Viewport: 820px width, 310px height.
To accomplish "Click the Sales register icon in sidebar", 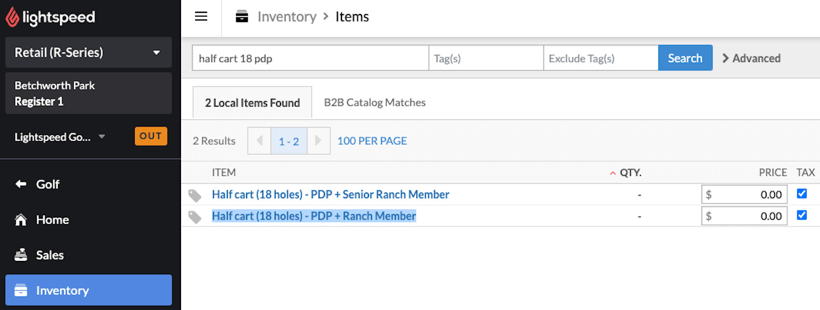I will (x=20, y=255).
